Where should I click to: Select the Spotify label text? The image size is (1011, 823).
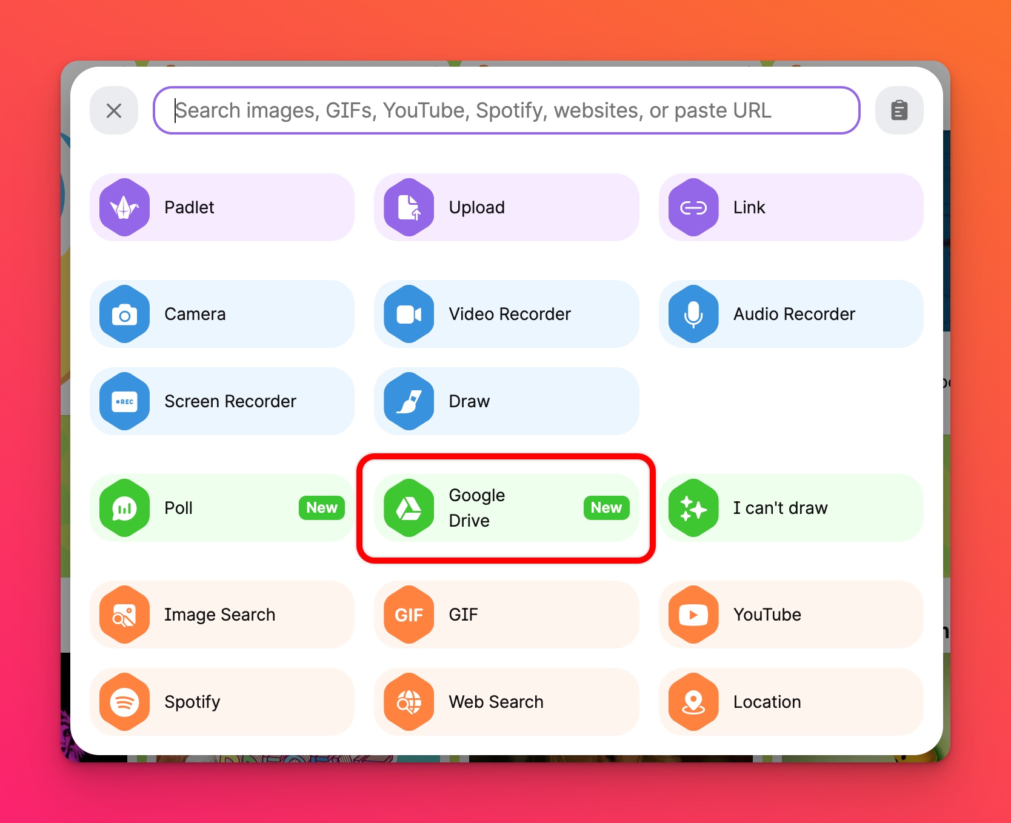tap(192, 702)
